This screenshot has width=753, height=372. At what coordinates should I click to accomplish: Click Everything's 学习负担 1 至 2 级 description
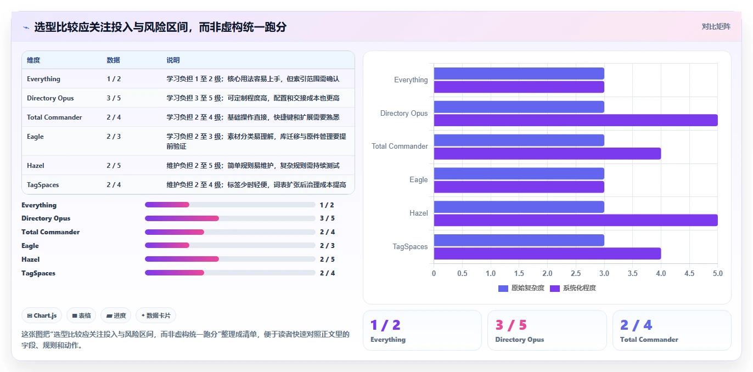(253, 79)
